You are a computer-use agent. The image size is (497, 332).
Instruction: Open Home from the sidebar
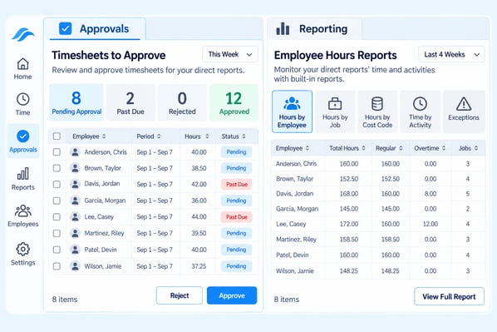pos(22,69)
